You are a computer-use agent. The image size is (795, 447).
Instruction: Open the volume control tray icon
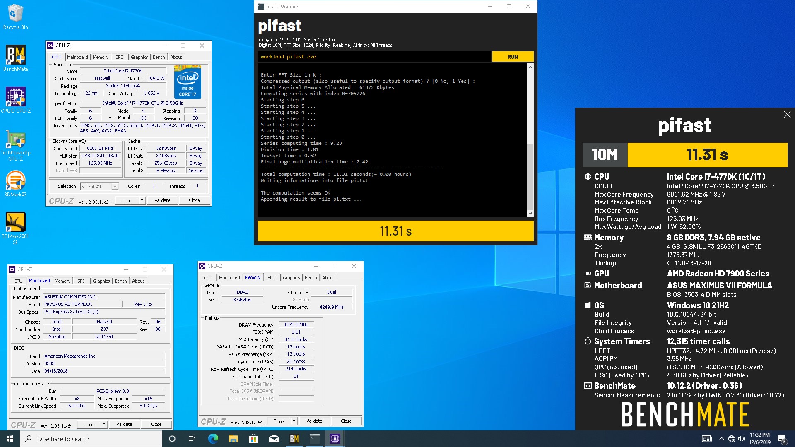[x=742, y=439]
